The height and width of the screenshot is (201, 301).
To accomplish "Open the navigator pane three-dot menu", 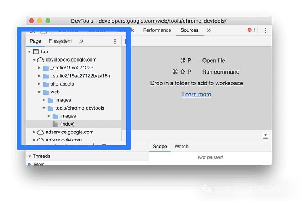I will 115,41.
